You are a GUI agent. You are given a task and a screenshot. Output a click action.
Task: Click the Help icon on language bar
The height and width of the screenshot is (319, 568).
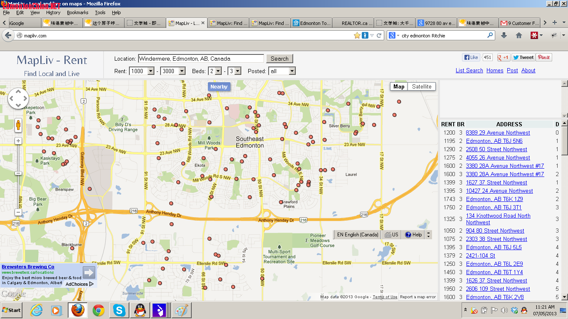click(x=408, y=235)
